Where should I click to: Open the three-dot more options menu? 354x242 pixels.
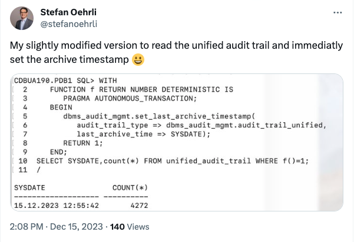point(338,12)
